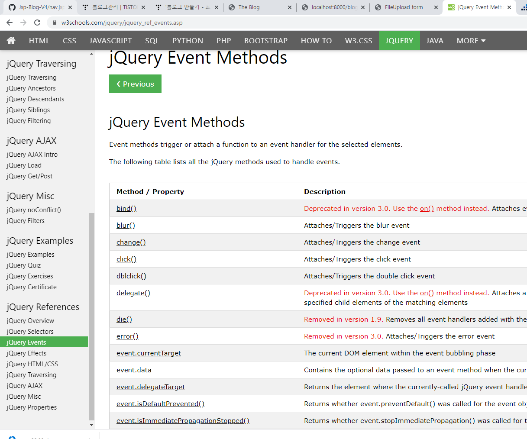Screen dimensions: 527x439
Task: Open jQuery Ancestors in sidebar
Action: coord(31,88)
